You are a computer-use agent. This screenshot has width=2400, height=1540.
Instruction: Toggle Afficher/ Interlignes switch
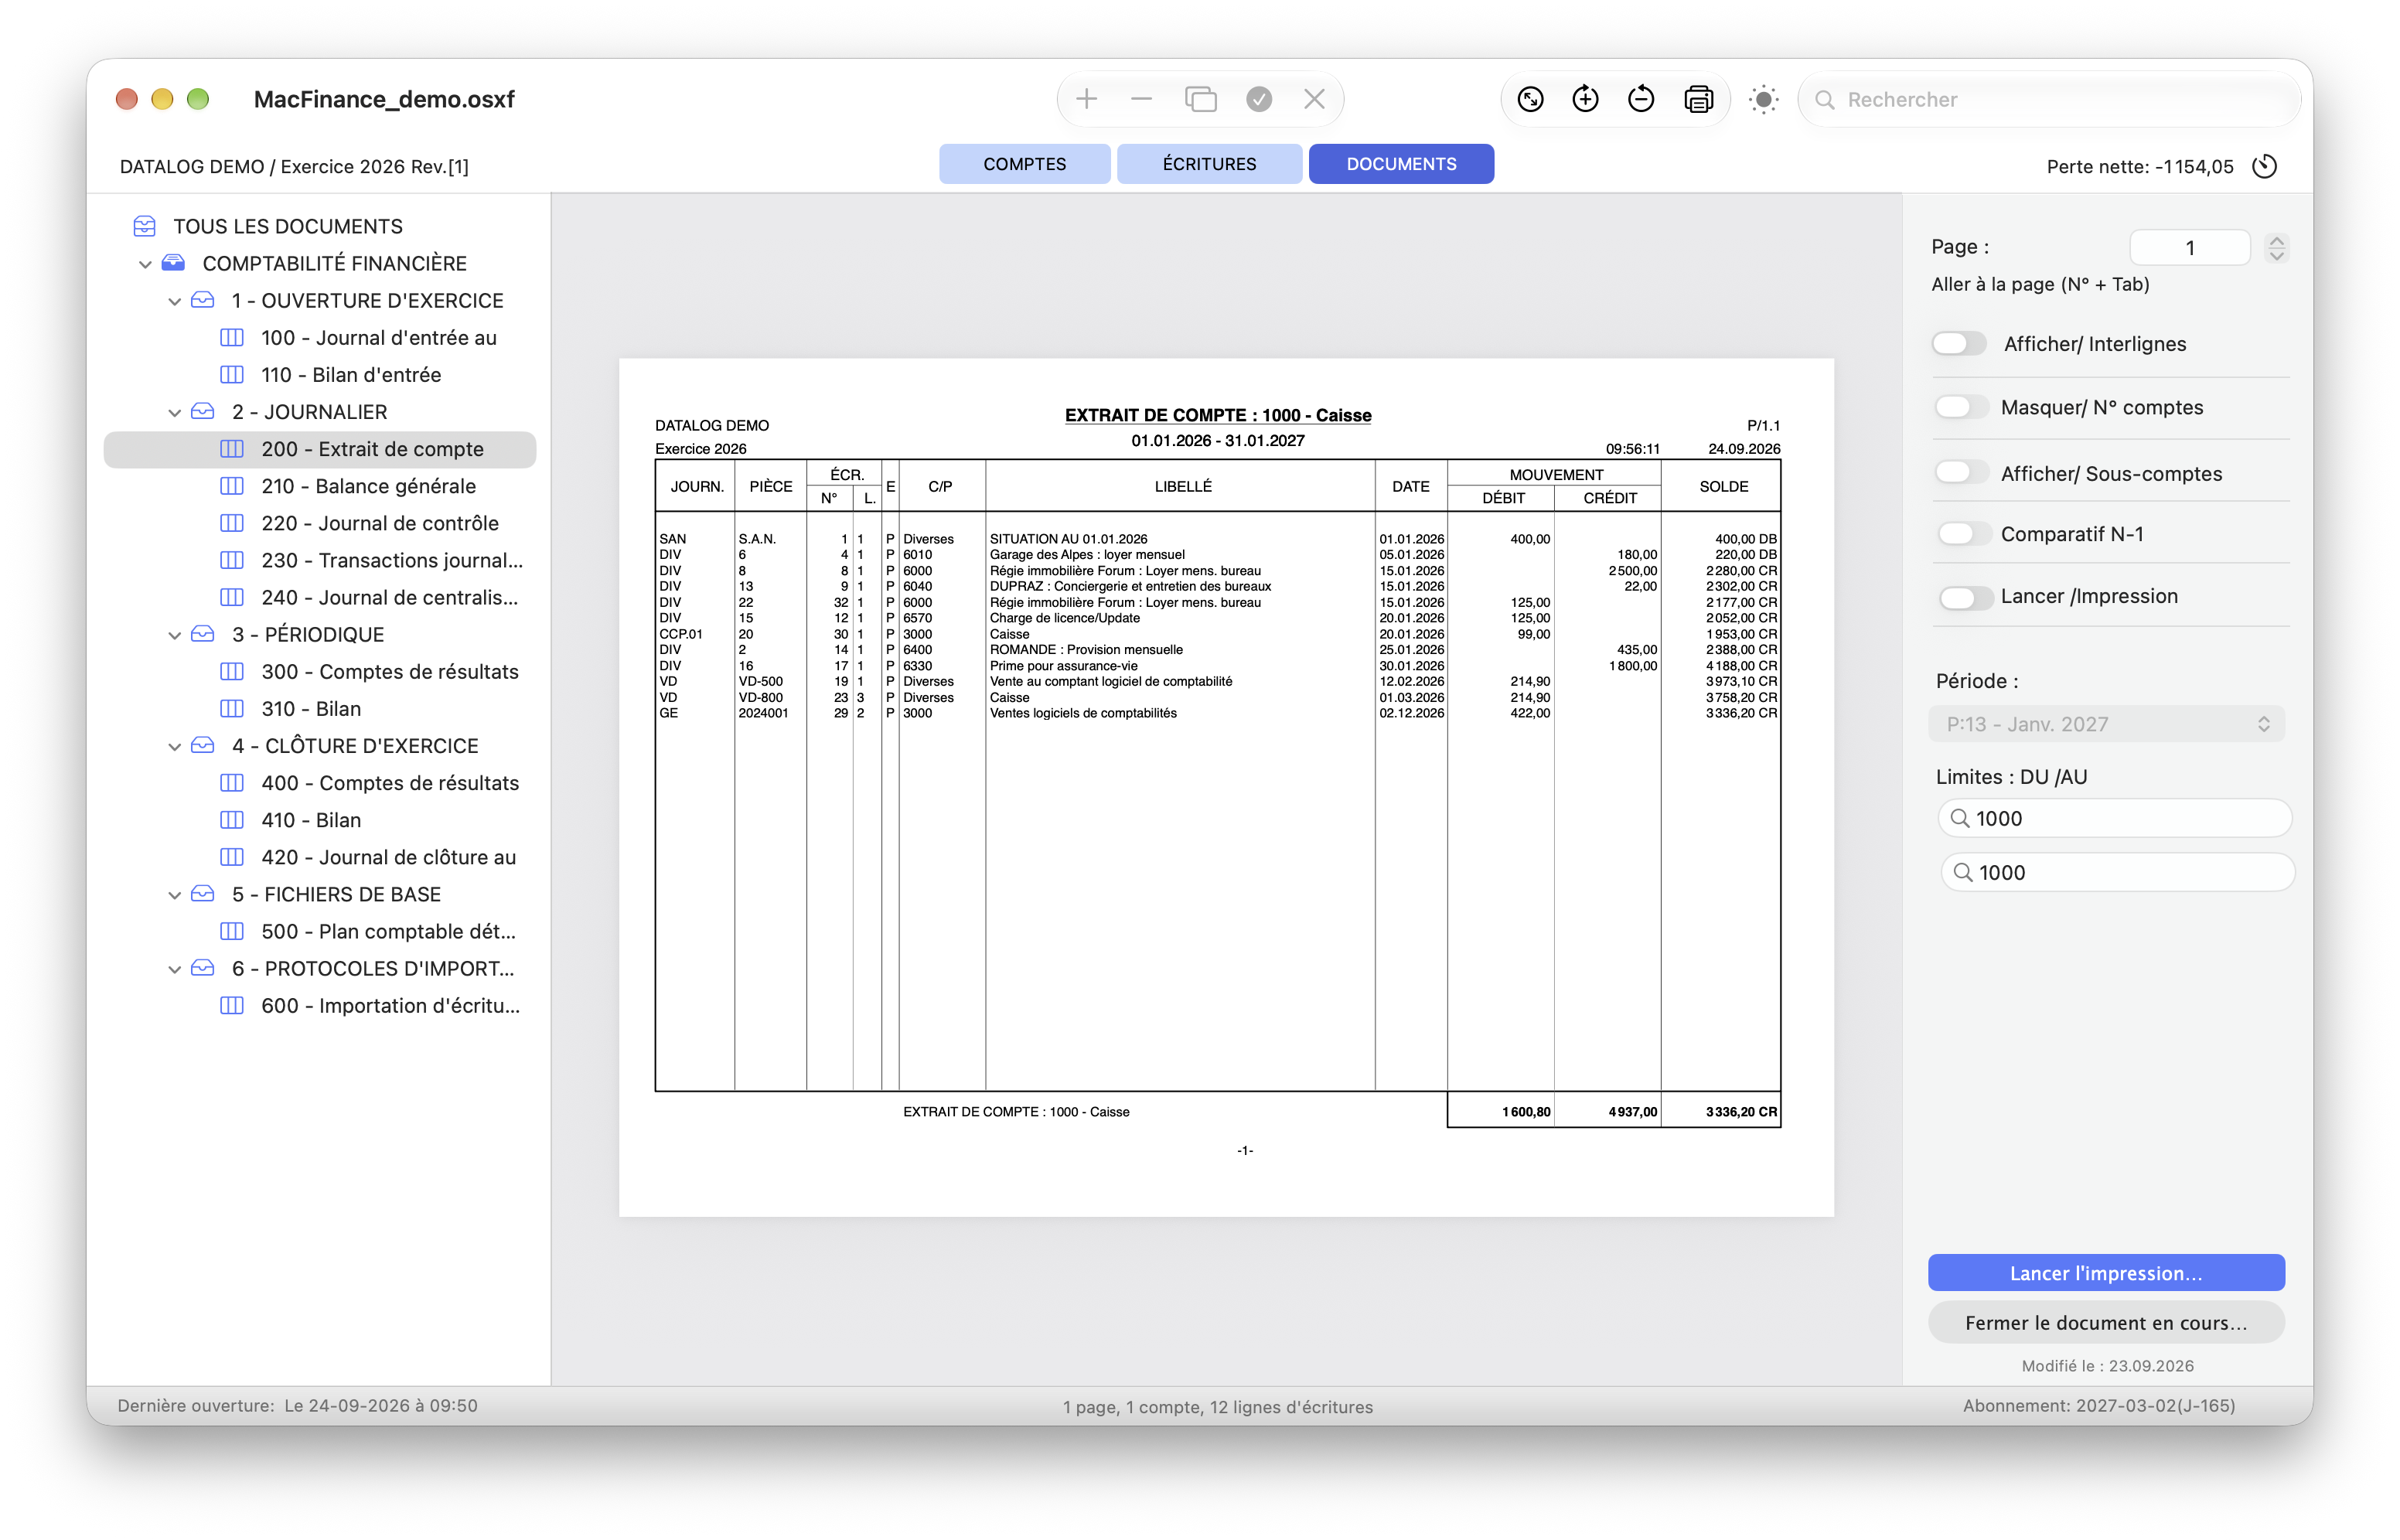(x=1958, y=344)
